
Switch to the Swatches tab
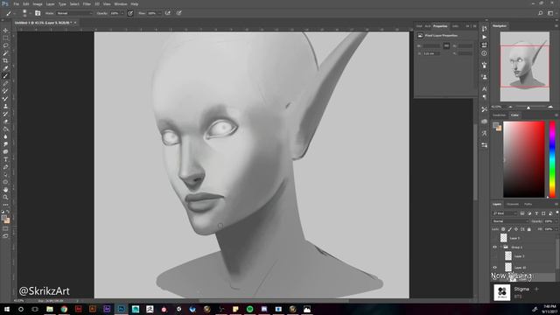pyautogui.click(x=500, y=115)
